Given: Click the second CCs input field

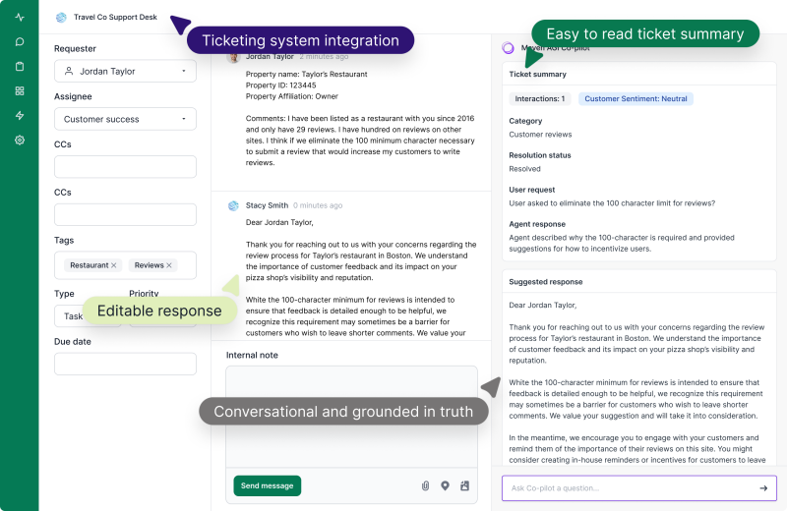Looking at the screenshot, I should pyautogui.click(x=125, y=214).
